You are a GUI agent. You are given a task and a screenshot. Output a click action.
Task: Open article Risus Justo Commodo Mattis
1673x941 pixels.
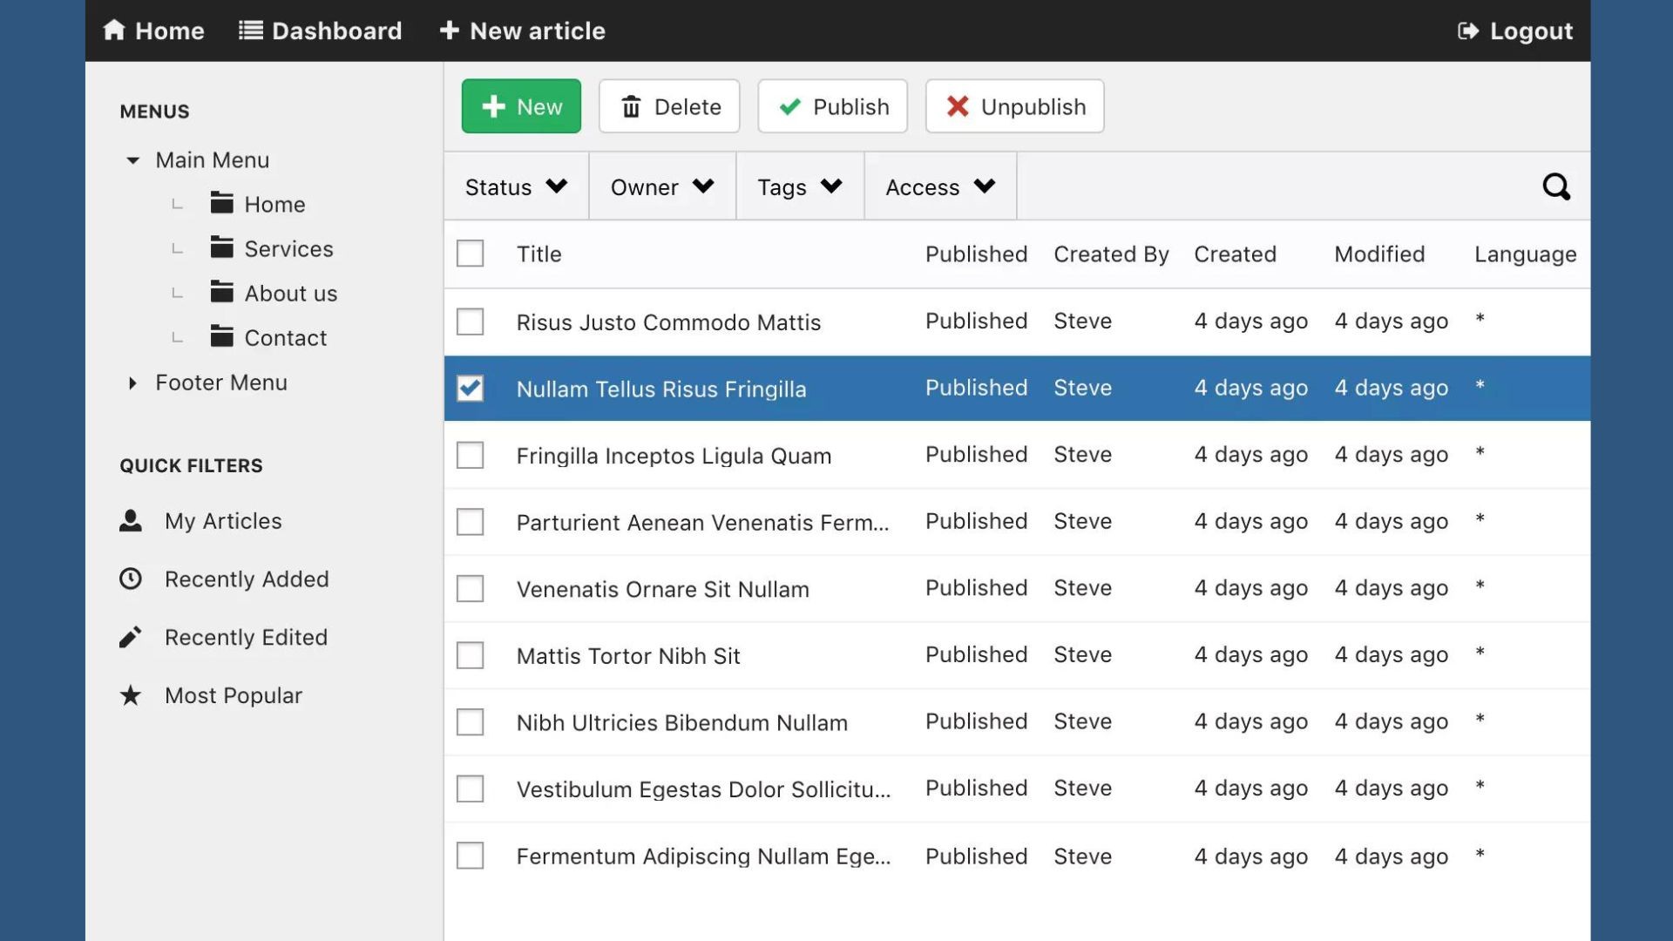[x=668, y=322]
